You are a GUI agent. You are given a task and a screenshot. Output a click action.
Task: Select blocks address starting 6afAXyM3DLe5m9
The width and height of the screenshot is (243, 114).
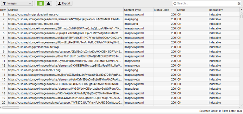pyautogui.click(x=65, y=80)
